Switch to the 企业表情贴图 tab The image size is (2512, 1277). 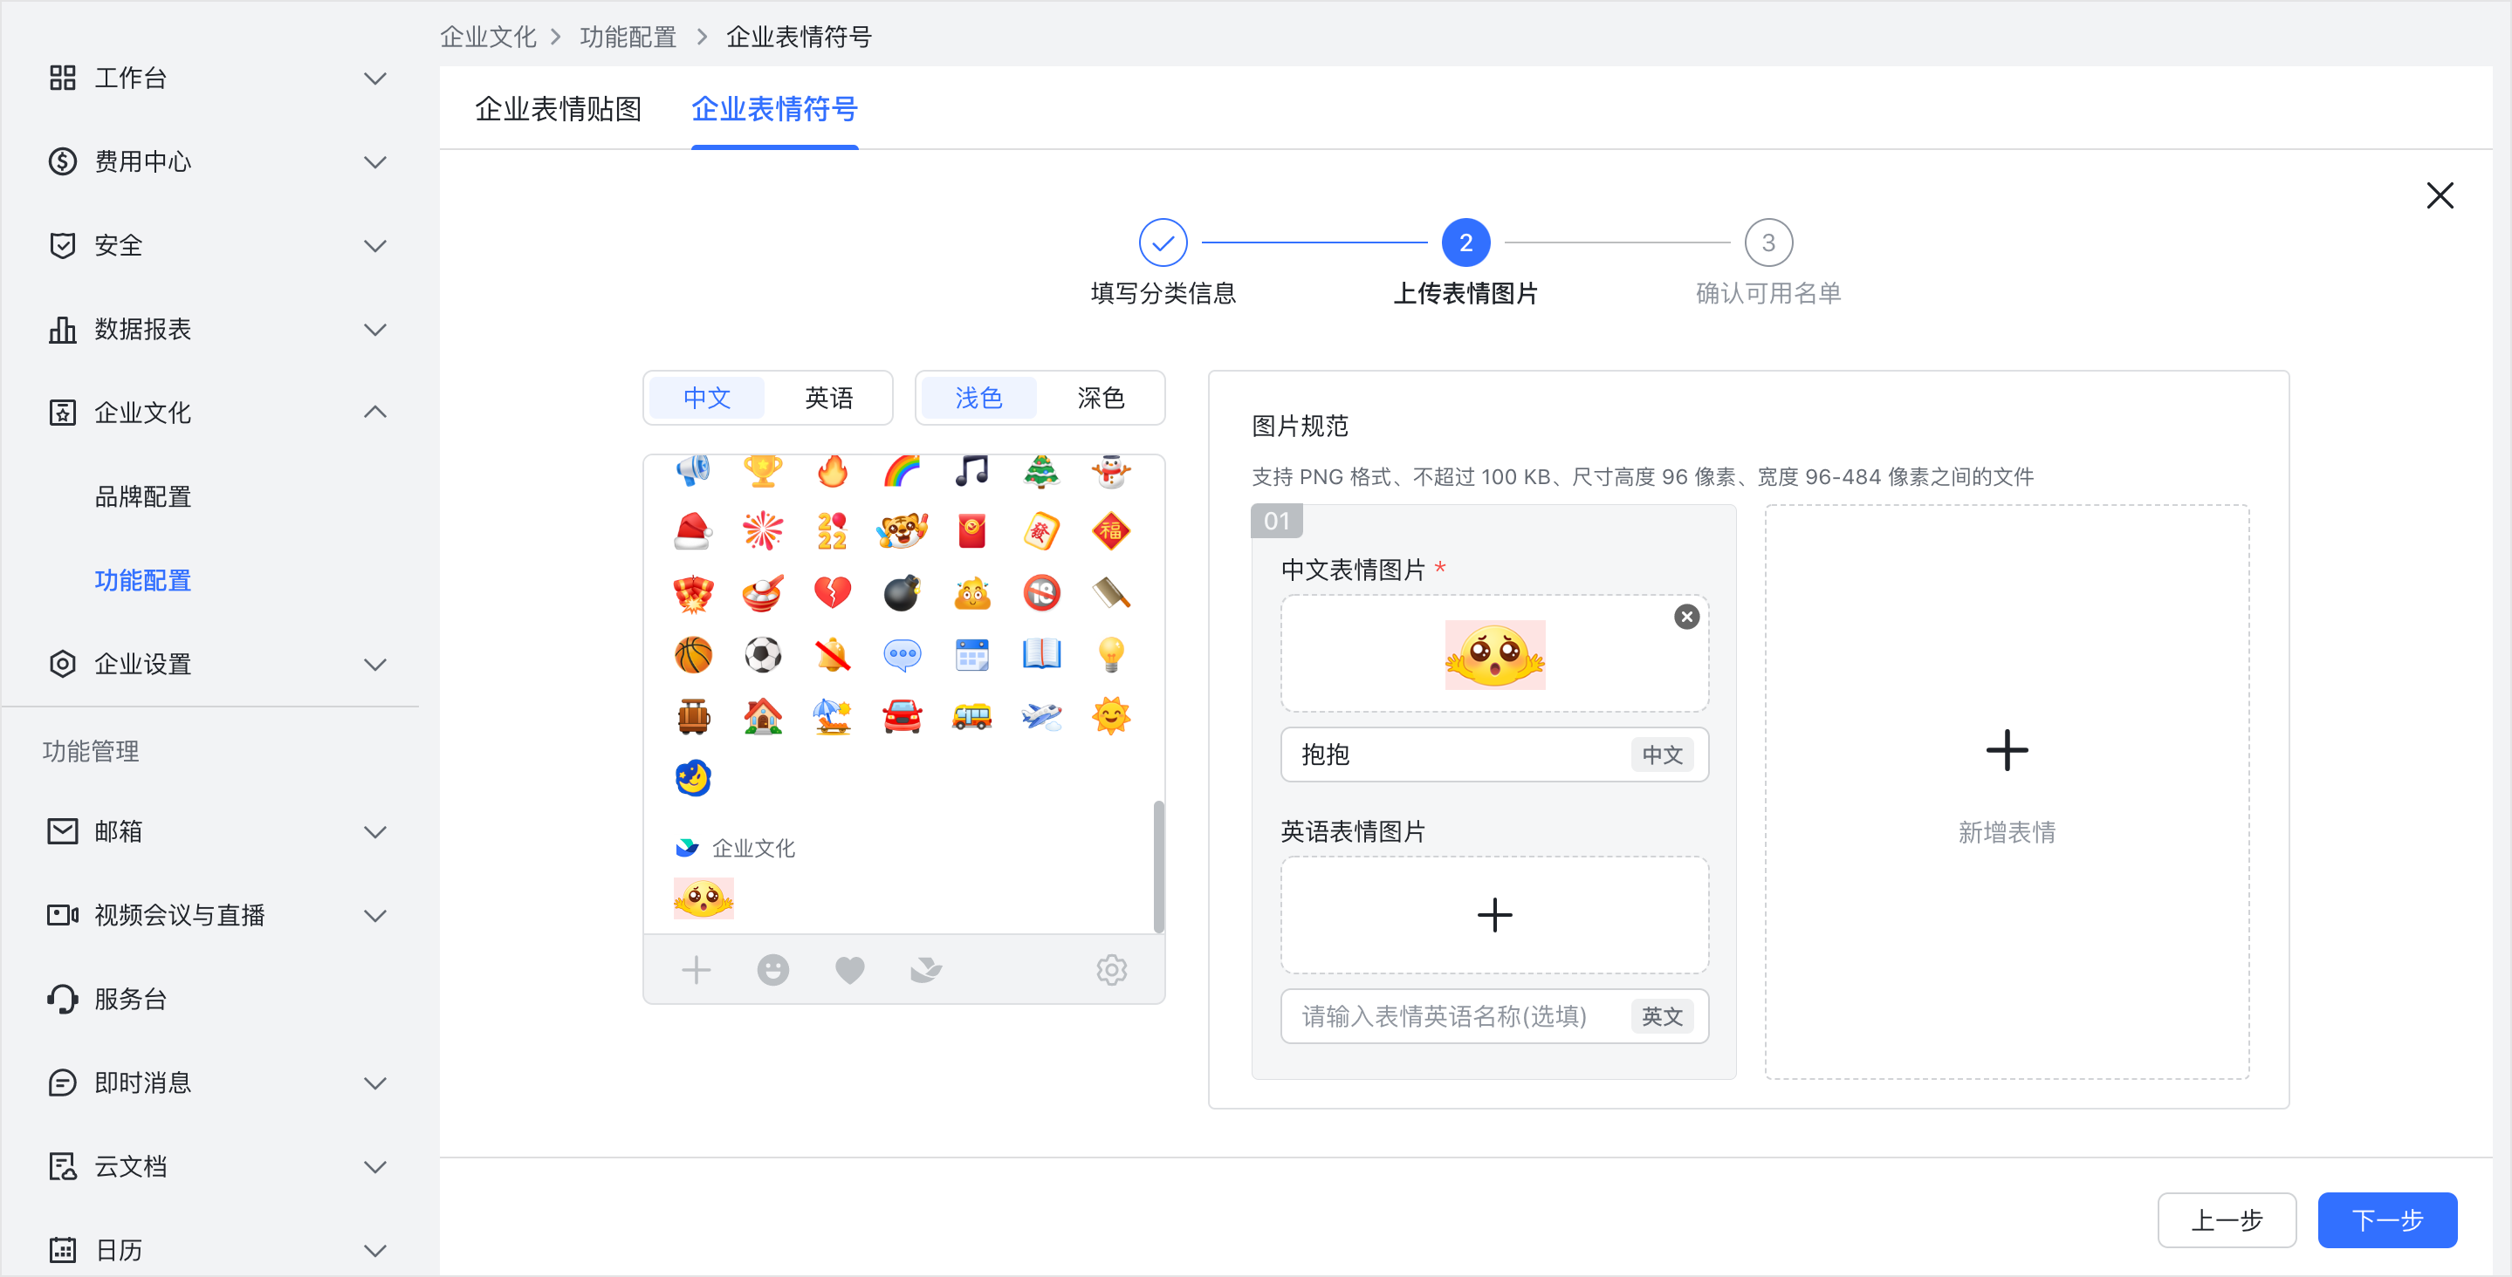coord(558,109)
